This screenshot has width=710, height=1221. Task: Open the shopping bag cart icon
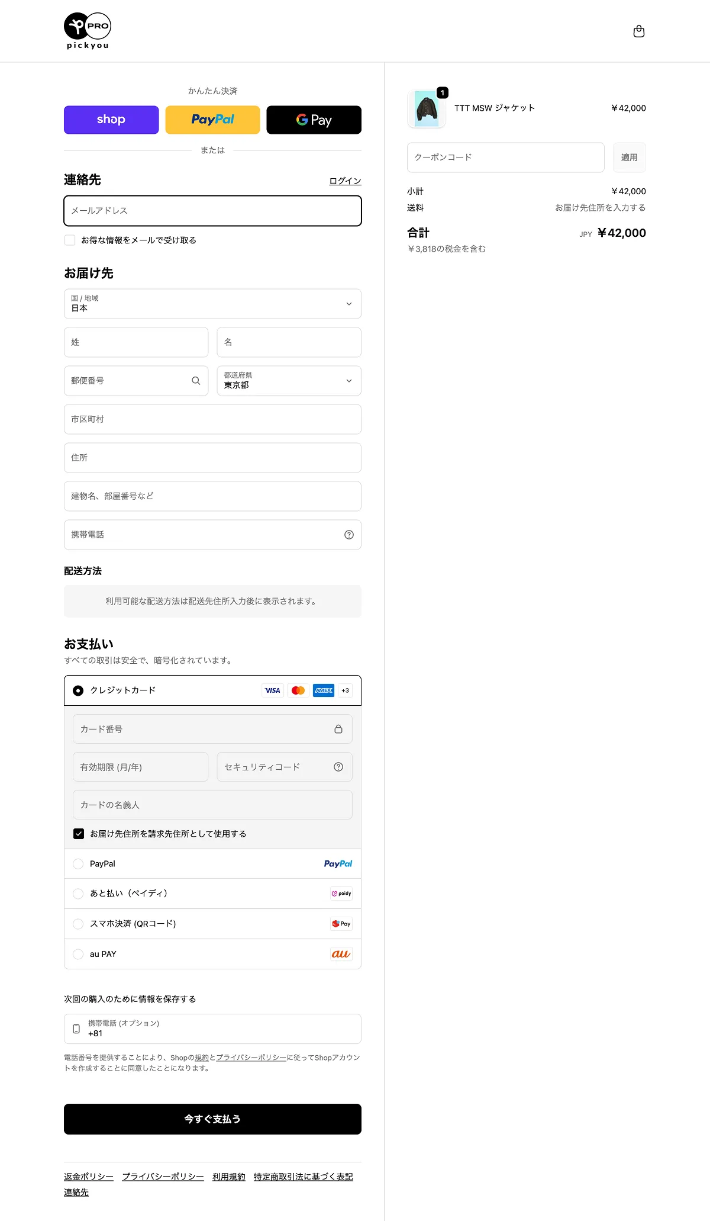click(638, 31)
